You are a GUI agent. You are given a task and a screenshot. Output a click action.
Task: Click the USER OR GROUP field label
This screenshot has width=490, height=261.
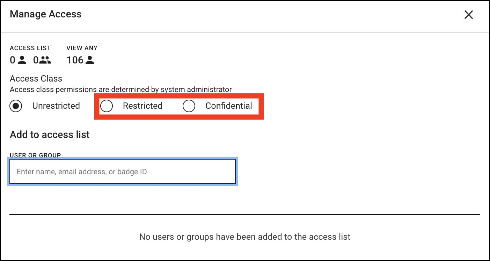[x=35, y=155]
